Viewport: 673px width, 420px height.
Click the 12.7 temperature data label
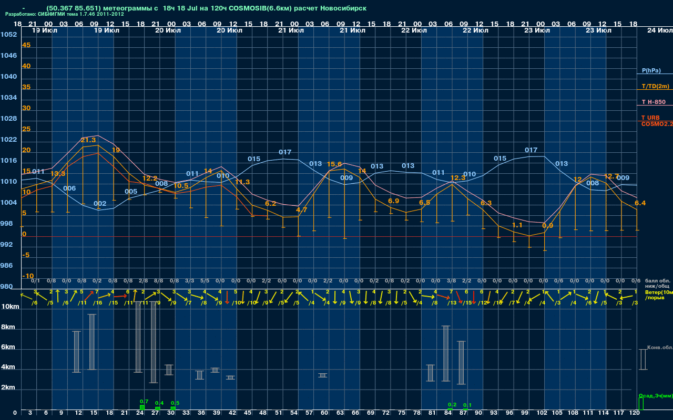coord(611,176)
